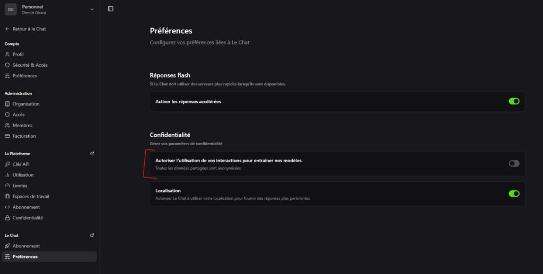This screenshot has height=274, width=543.
Task: Collapse the sidebar with the panel icon
Action: (x=110, y=8)
